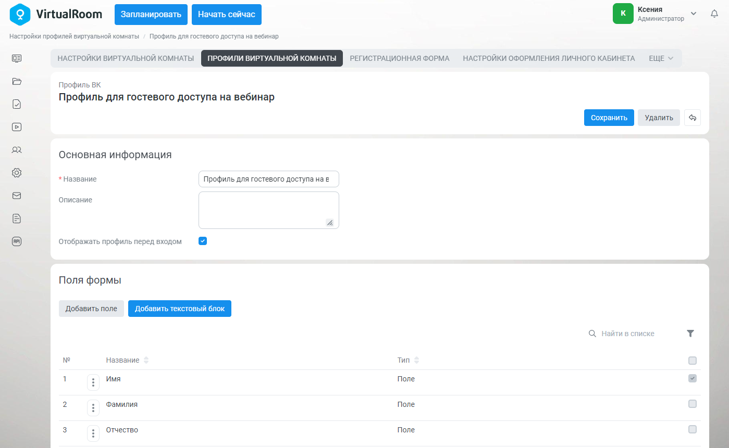Viewport: 729px width, 448px height.
Task: Open the mail envelope icon in sidebar
Action: tap(17, 196)
